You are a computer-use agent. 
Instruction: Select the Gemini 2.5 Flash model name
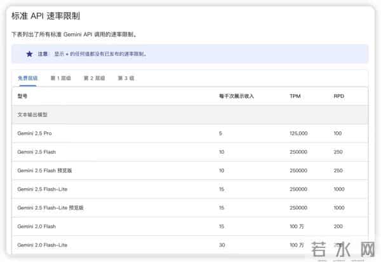pos(37,152)
